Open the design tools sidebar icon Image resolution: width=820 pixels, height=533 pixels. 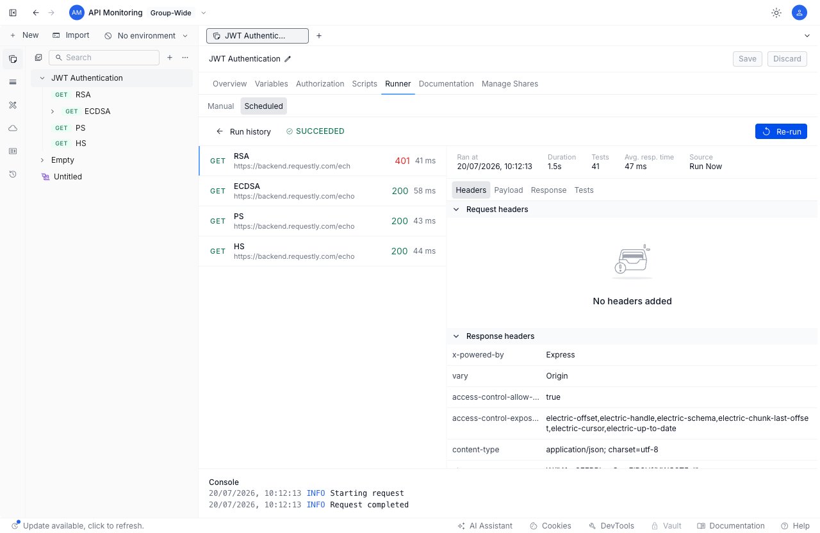pyautogui.click(x=13, y=105)
